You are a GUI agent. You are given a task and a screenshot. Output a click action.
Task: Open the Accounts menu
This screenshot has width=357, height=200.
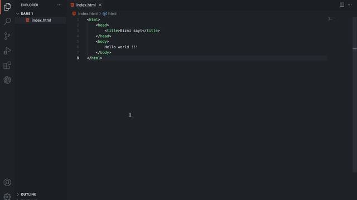click(7, 182)
